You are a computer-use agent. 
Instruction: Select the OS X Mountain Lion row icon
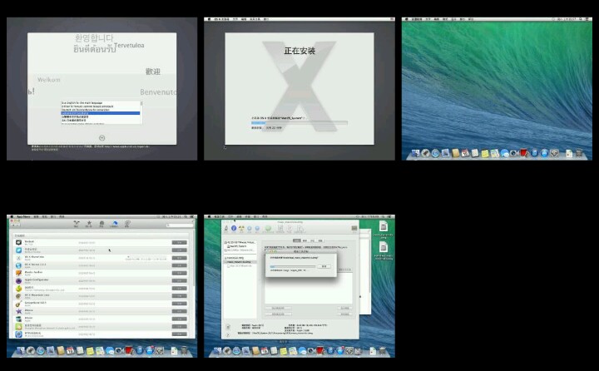18,296
